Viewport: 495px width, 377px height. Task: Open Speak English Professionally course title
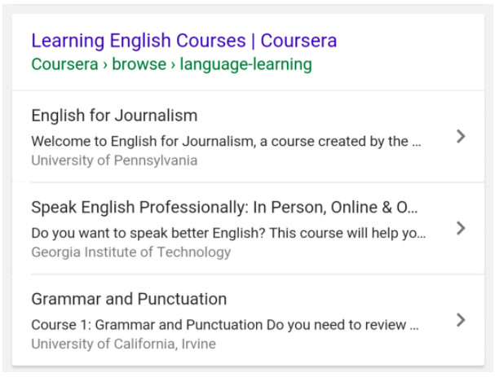click(224, 208)
